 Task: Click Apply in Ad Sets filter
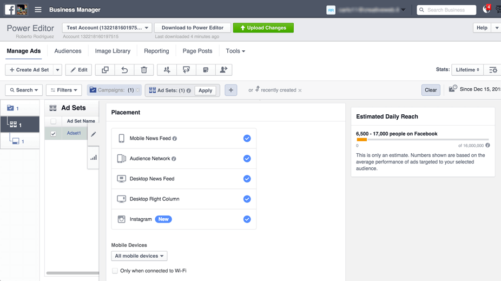coord(205,90)
